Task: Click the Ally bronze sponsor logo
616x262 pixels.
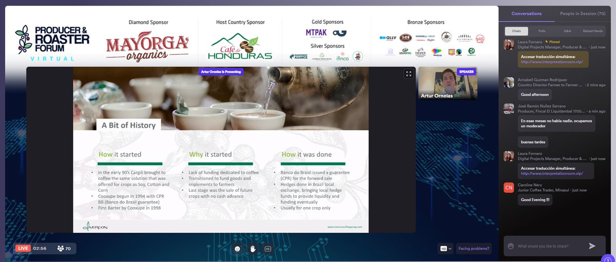Action: [388, 37]
